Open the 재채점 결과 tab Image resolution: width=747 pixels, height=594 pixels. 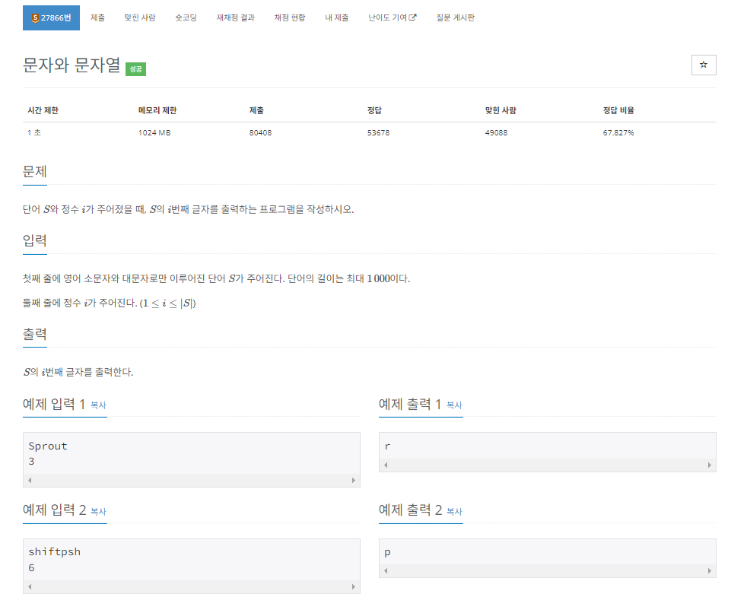(x=235, y=17)
